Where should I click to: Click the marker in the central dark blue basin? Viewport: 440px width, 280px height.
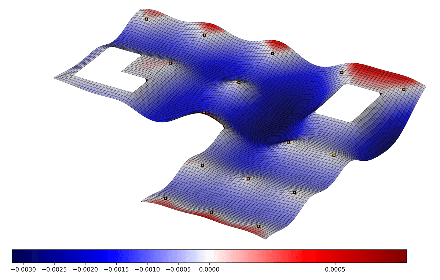(x=289, y=142)
